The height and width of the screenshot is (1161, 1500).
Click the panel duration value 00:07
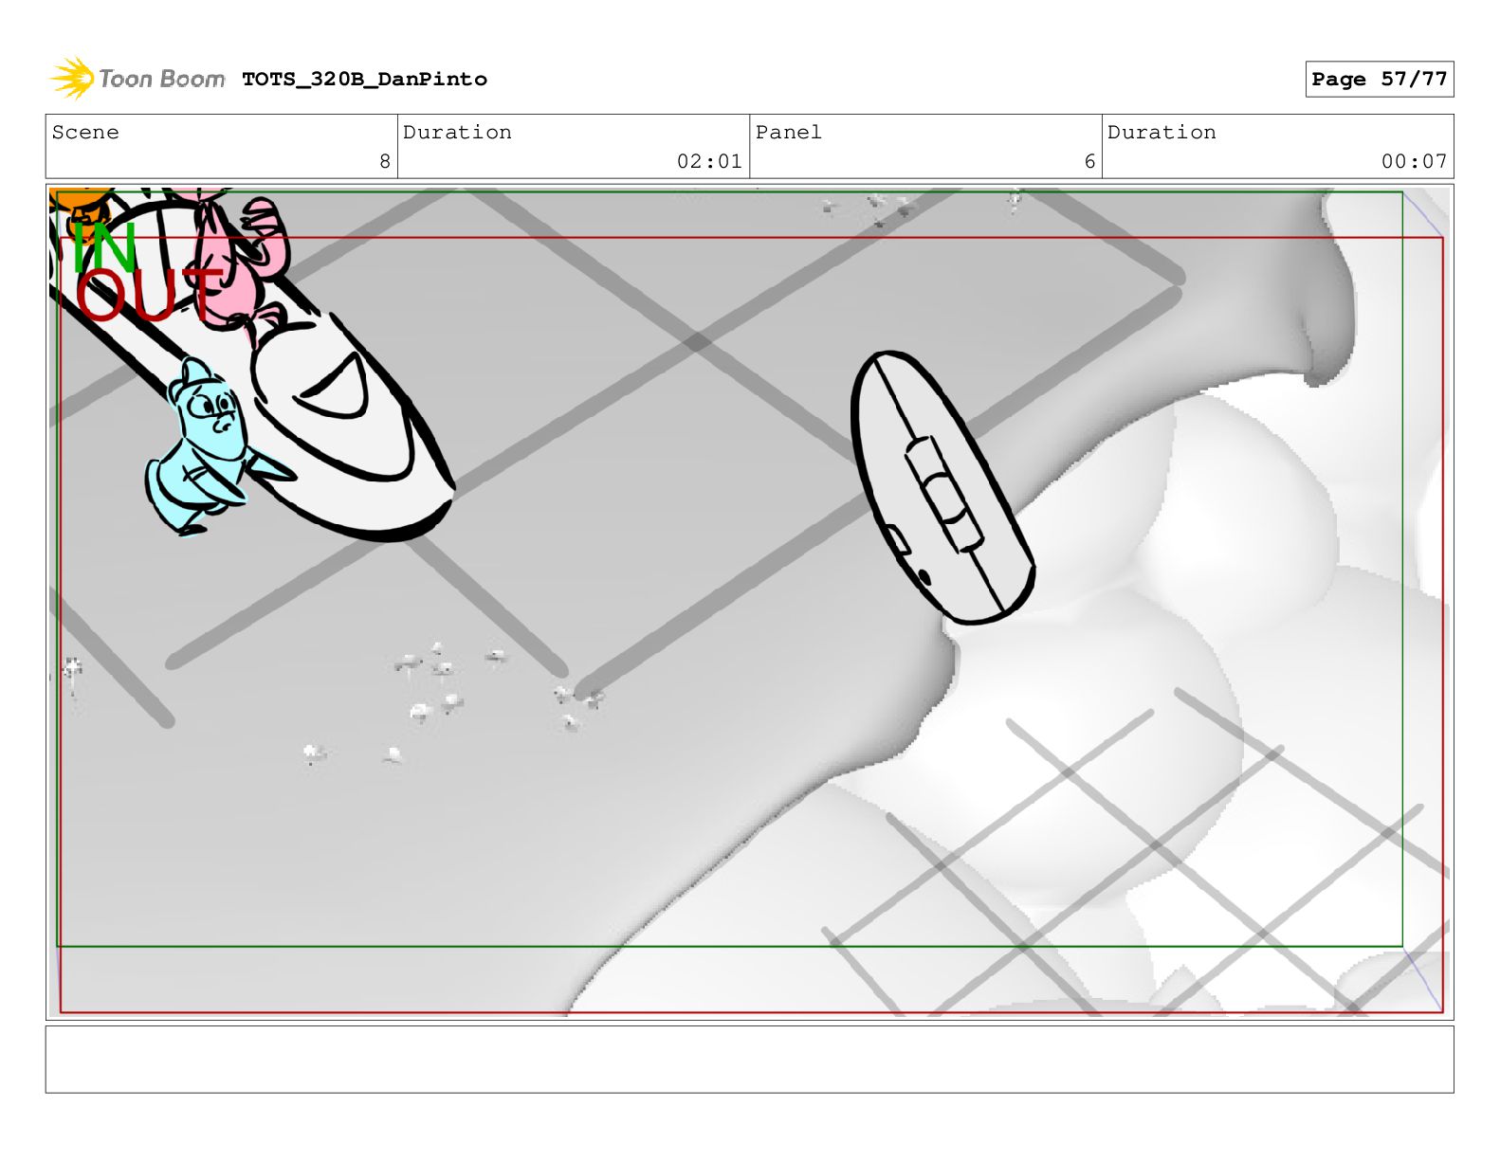(x=1414, y=162)
